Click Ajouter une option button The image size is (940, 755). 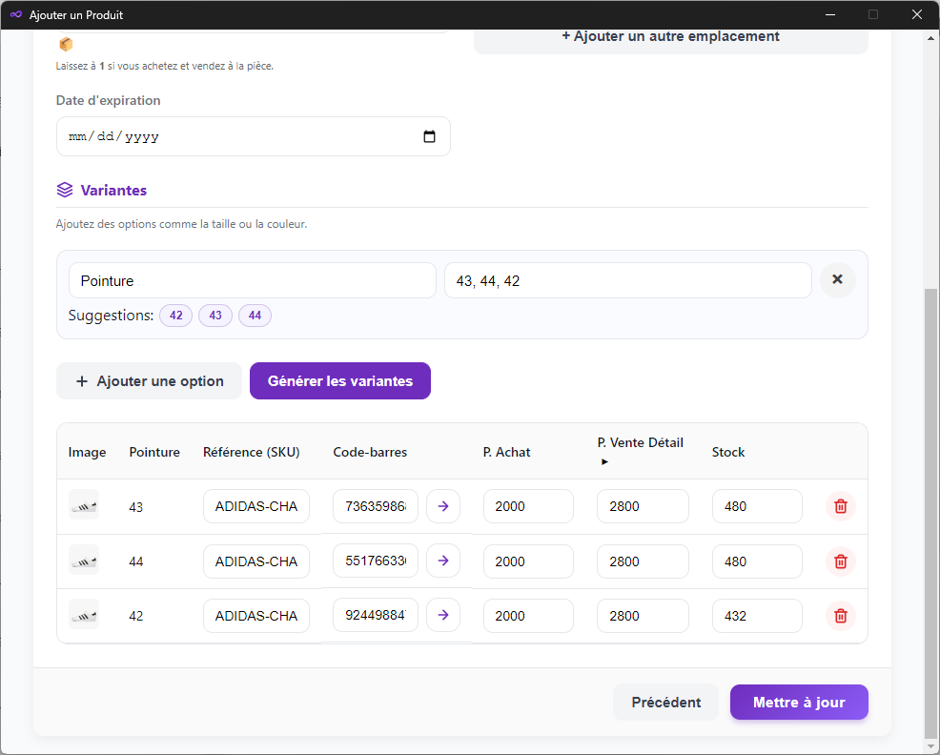(x=148, y=380)
